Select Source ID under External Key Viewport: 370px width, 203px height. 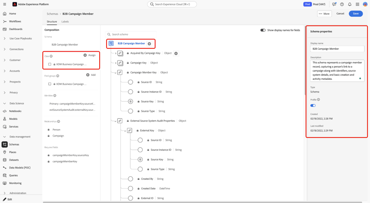(140, 140)
